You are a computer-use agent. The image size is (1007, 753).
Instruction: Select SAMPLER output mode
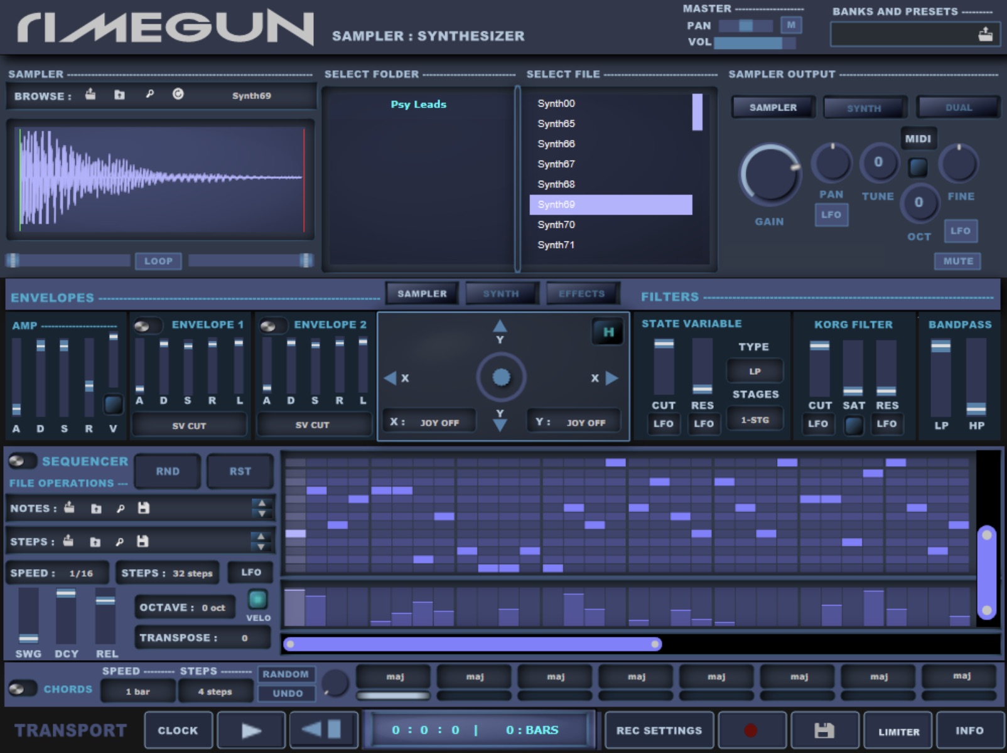[773, 107]
